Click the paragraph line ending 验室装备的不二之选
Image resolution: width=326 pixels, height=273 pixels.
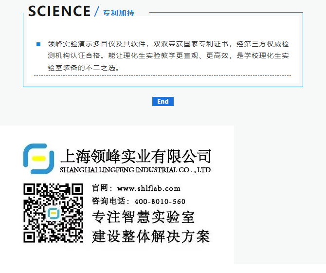click(x=83, y=68)
